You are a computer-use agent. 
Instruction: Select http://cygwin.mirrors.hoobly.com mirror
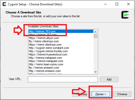61,51
